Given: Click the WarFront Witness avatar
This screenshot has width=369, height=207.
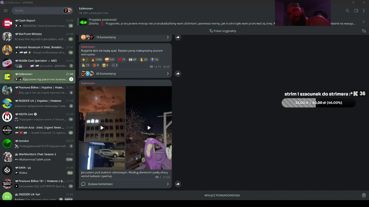Looking at the screenshot, I should [7, 37].
